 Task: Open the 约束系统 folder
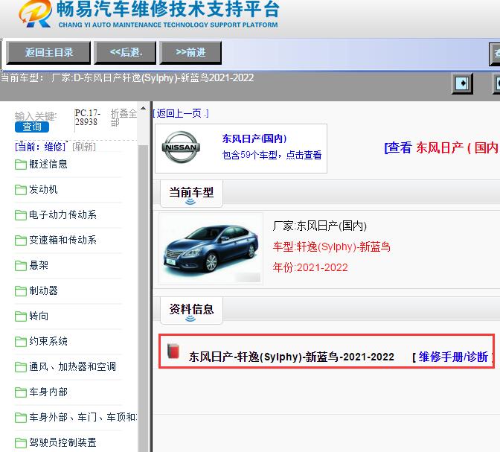coord(41,342)
